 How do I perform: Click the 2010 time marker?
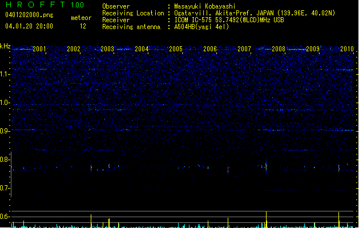coord(347,49)
